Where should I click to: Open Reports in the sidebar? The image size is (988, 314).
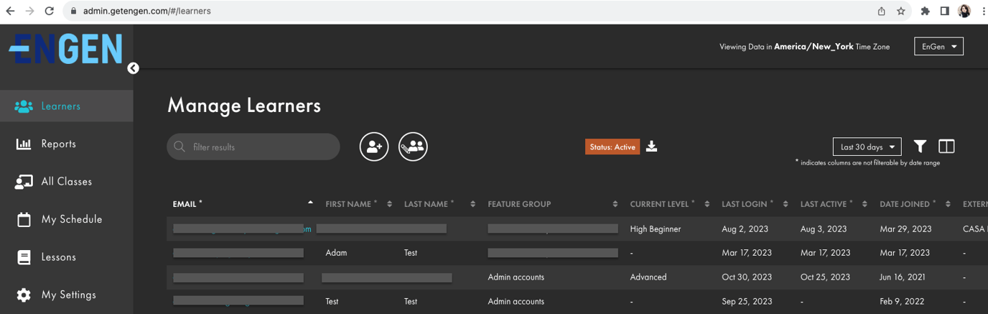point(58,144)
